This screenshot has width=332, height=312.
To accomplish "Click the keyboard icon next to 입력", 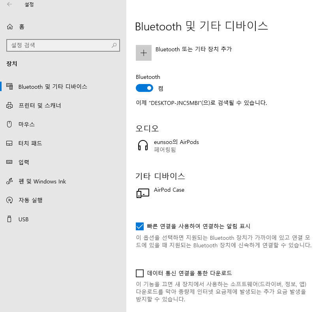I will (x=9, y=162).
